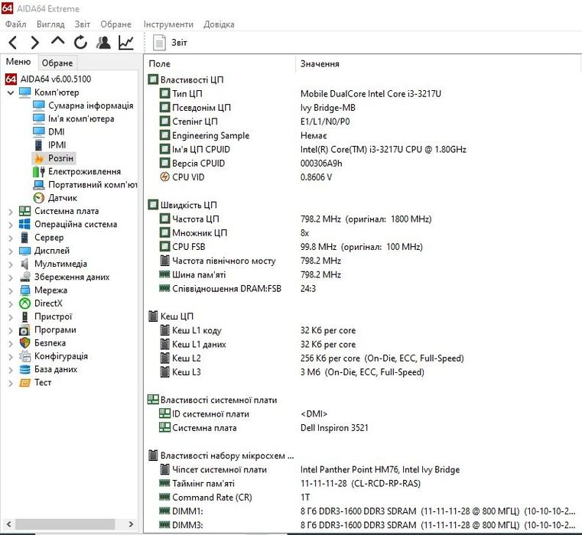Open the Звіт menu in the menu bar
582x535 pixels.
pos(83,24)
